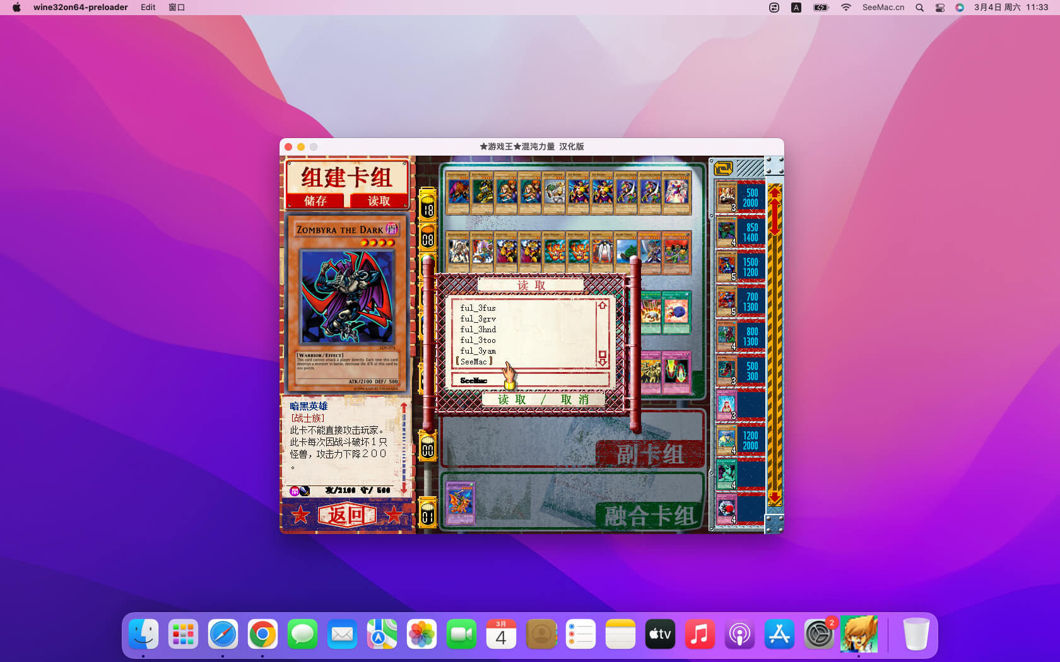Select the ful_3yam deck file
The width and height of the screenshot is (1060, 662).
coord(478,351)
